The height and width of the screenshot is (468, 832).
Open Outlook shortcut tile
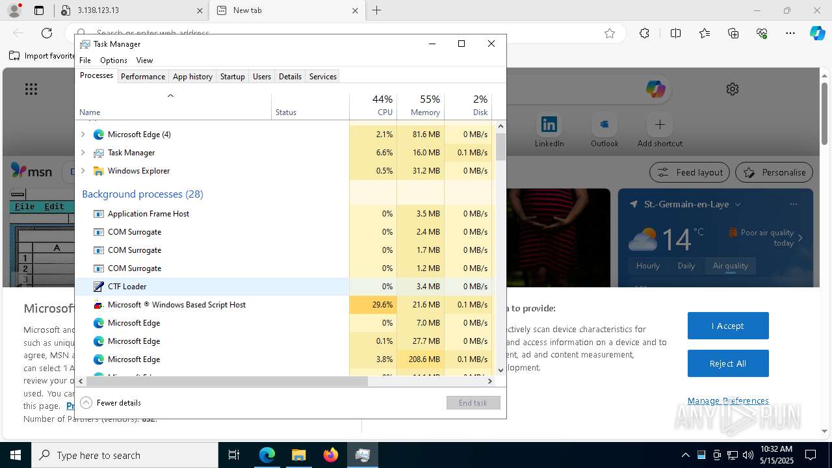click(x=604, y=130)
